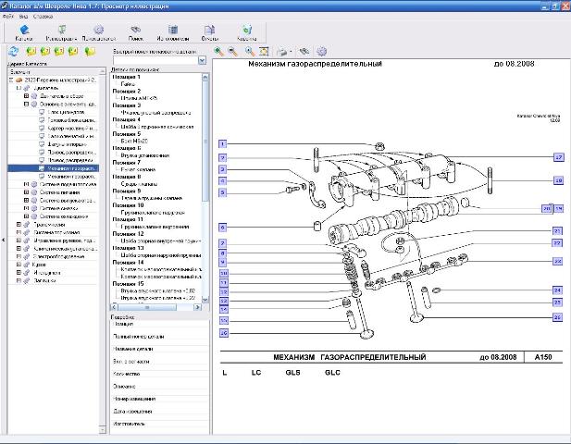Click the yellow folder icon numbered 3

click(58, 51)
